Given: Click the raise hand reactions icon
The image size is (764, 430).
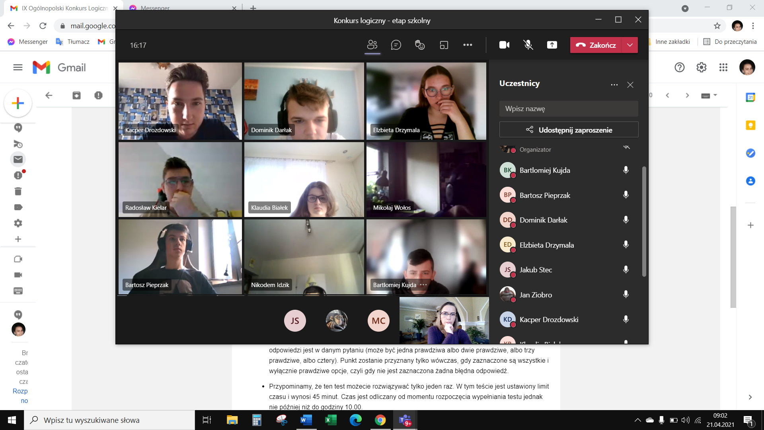Looking at the screenshot, I should pos(420,45).
